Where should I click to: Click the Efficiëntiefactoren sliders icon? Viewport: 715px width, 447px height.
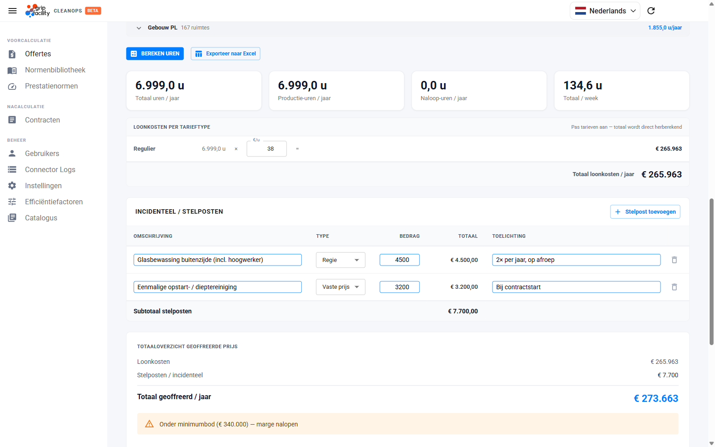(12, 202)
